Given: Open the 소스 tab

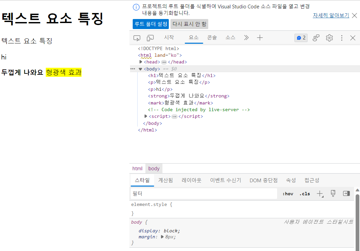Looking at the screenshot, I should (x=230, y=37).
